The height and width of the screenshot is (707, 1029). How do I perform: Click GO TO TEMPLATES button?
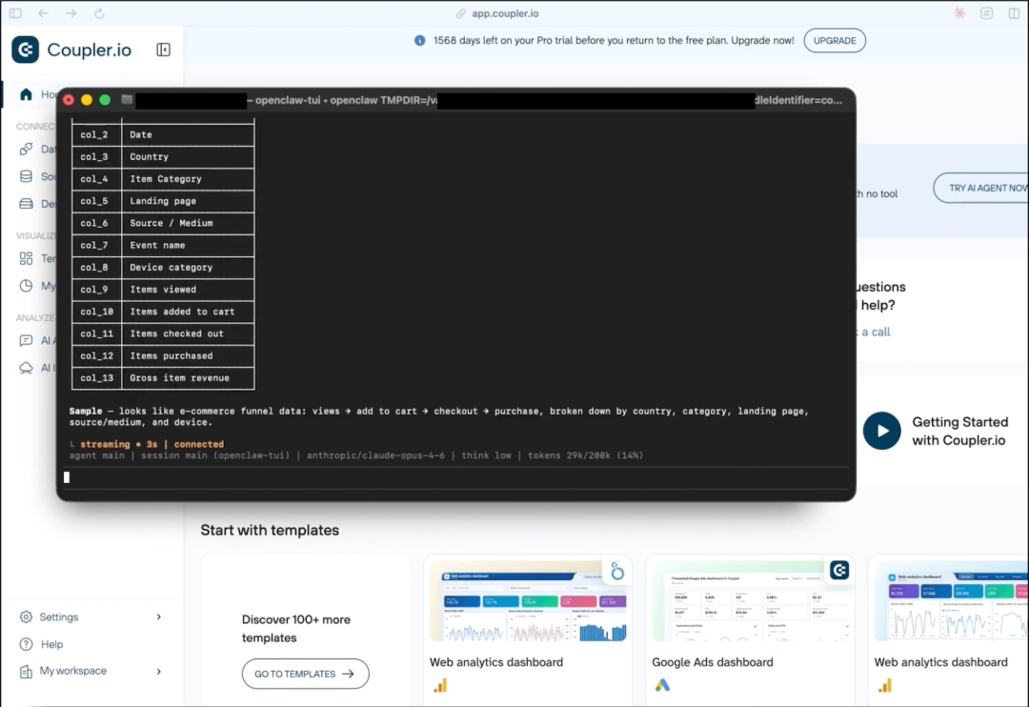(x=305, y=674)
